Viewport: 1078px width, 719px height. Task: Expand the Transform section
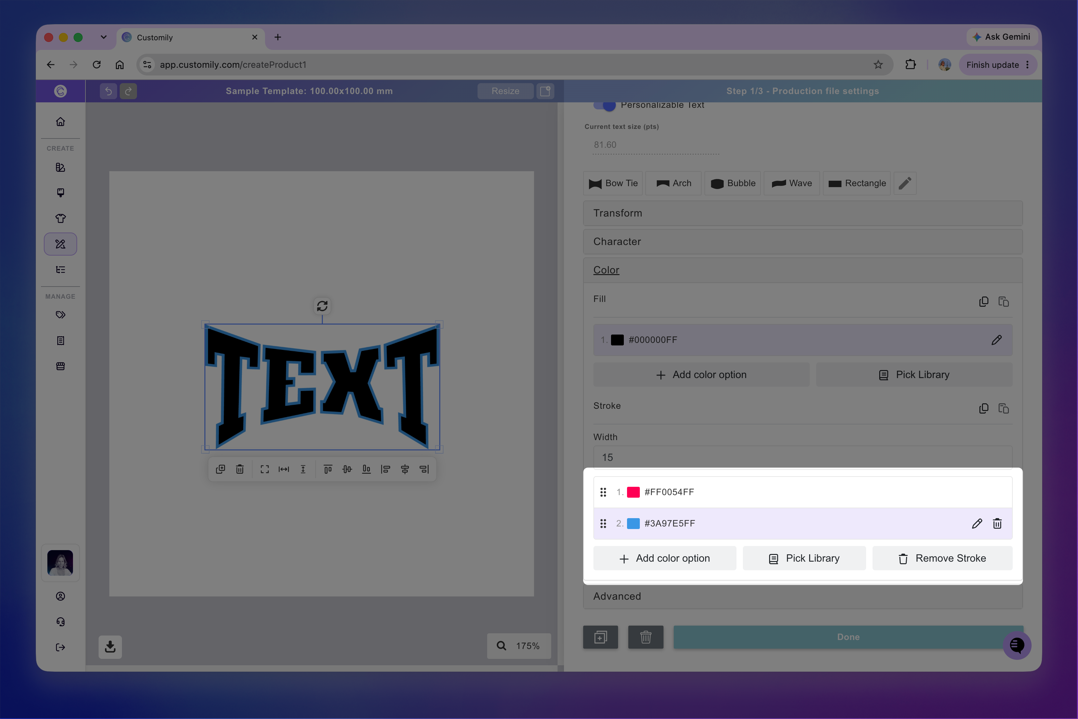point(803,213)
